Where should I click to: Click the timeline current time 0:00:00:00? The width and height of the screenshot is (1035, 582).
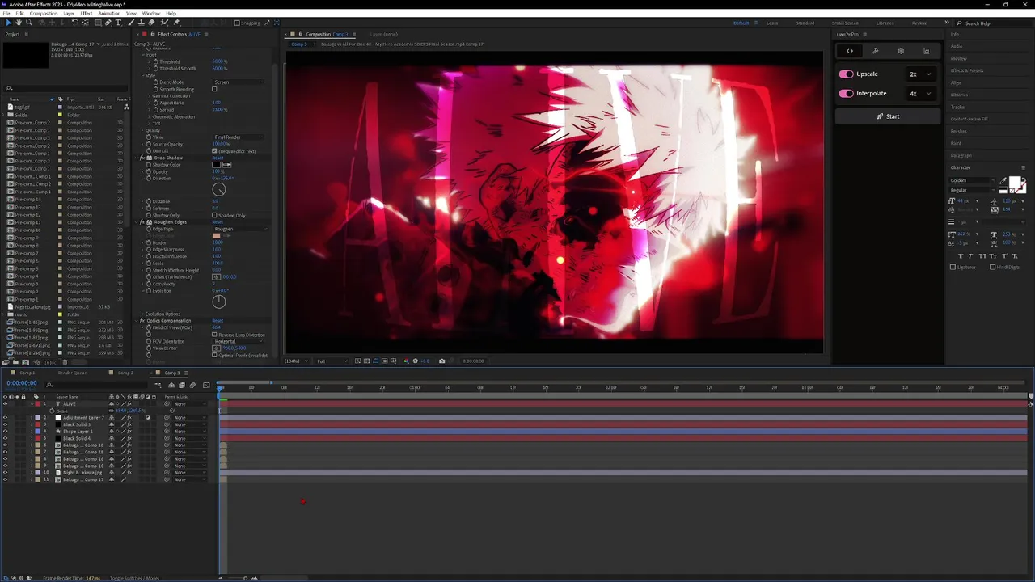point(22,383)
